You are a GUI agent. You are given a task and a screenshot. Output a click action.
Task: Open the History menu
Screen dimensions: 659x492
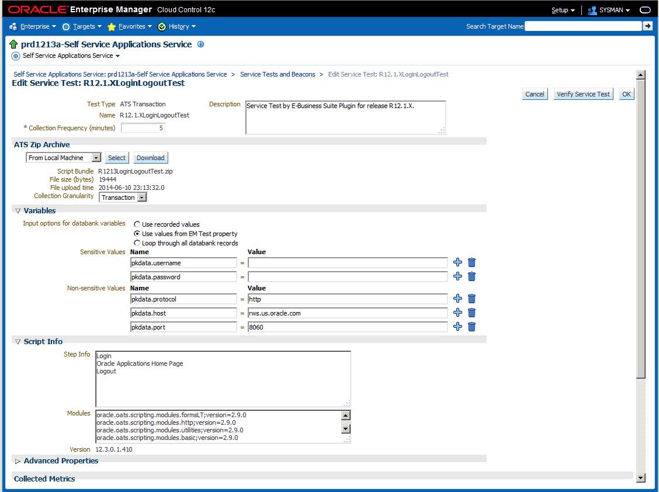(x=182, y=26)
